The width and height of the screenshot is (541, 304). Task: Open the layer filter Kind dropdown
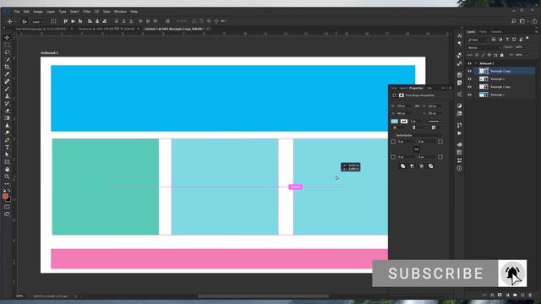click(478, 40)
